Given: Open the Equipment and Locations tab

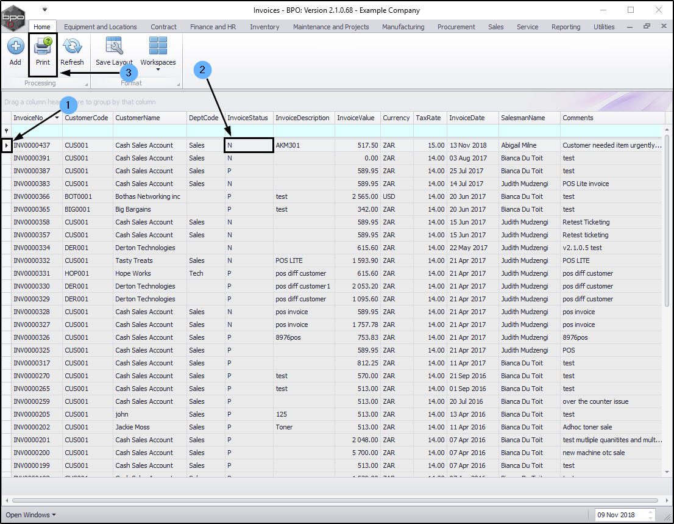Looking at the screenshot, I should (100, 27).
